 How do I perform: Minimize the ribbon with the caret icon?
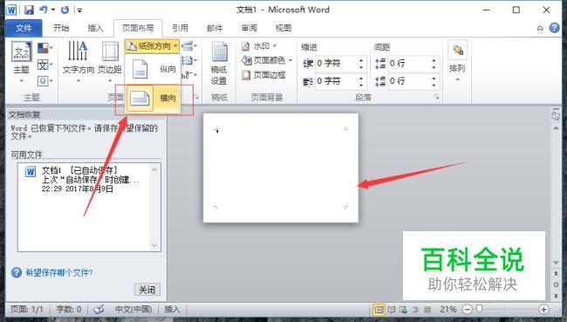tap(540, 28)
